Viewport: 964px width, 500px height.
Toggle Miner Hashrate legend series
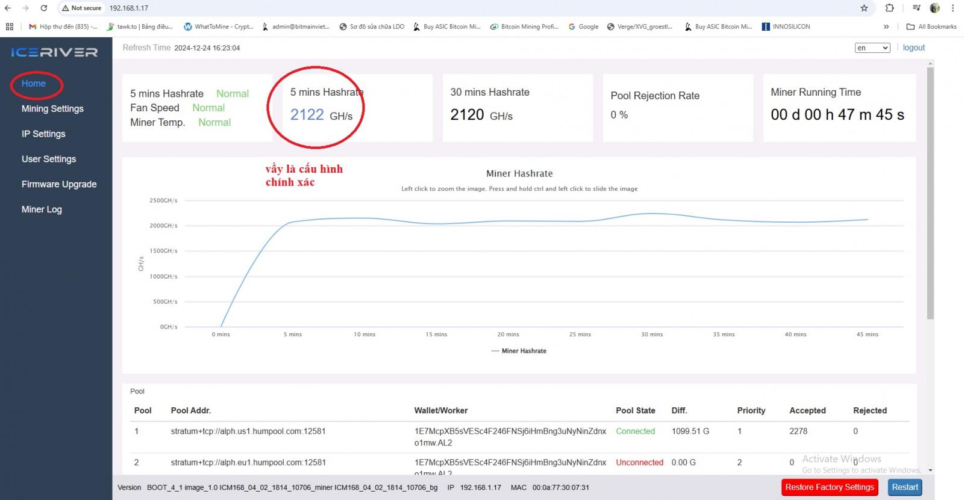(519, 351)
